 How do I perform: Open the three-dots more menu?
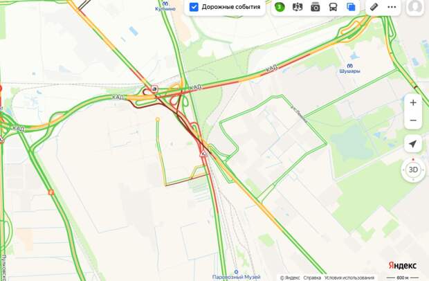point(392,7)
